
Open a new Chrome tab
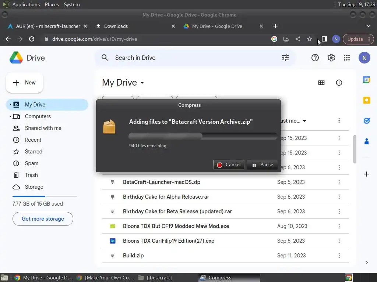click(x=275, y=26)
